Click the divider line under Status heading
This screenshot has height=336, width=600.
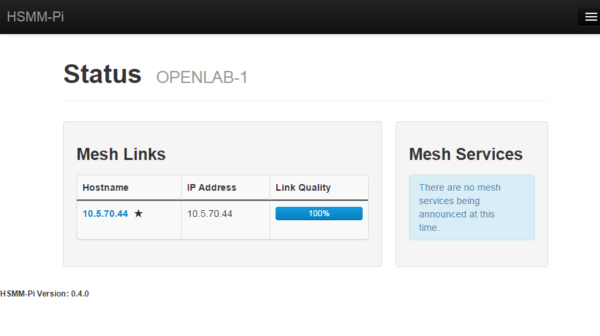(x=306, y=100)
